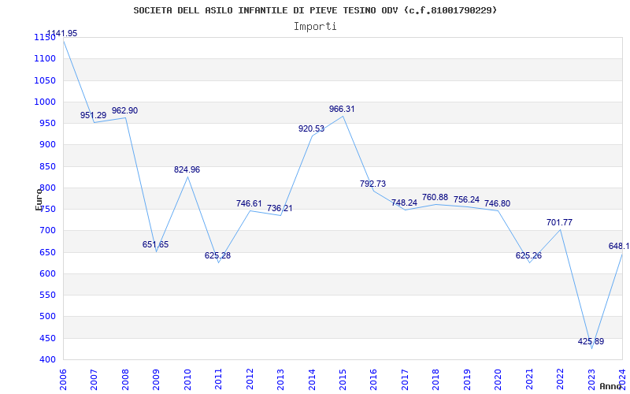The width and height of the screenshot is (630, 394).
Task: Click the 824.96 data label
Action: tap(187, 169)
